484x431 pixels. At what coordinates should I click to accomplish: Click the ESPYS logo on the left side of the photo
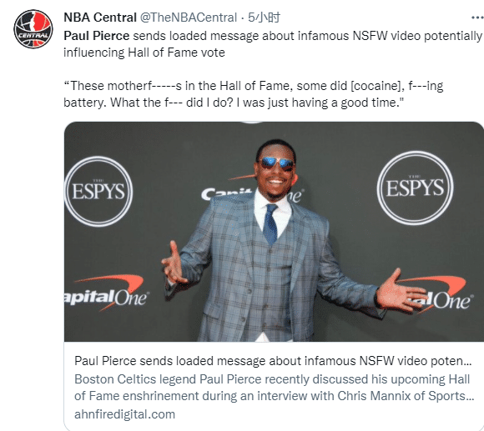coord(98,191)
